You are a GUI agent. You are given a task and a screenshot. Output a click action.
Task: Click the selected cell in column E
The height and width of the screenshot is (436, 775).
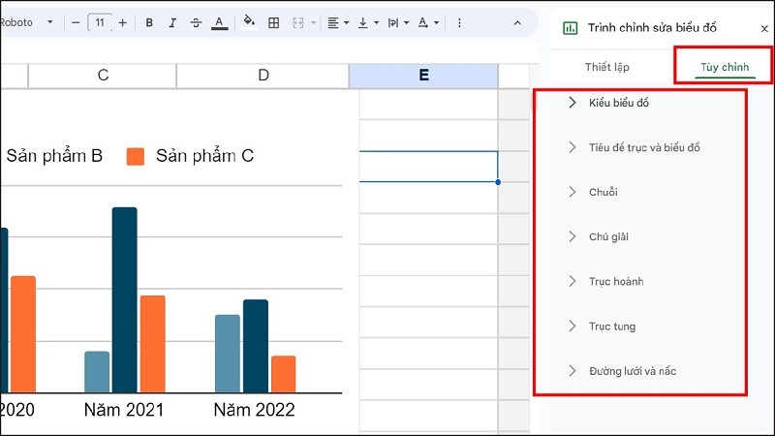click(428, 167)
